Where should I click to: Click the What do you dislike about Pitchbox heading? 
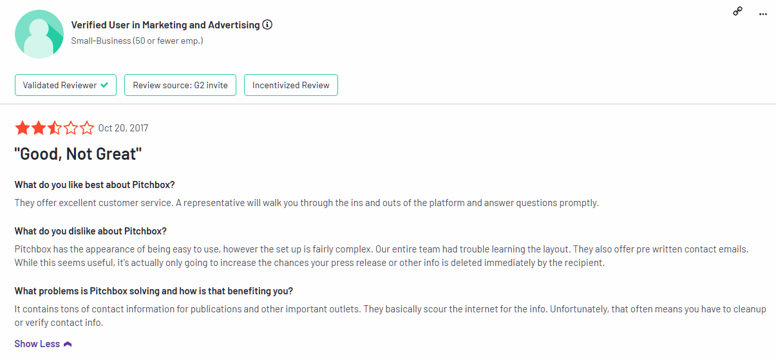point(91,231)
